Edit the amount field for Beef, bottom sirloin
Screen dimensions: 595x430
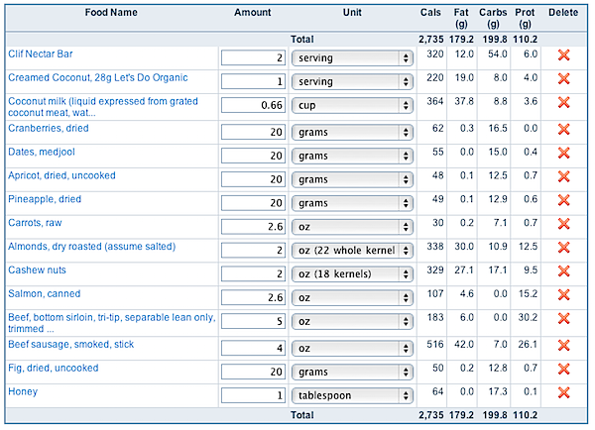[253, 321]
